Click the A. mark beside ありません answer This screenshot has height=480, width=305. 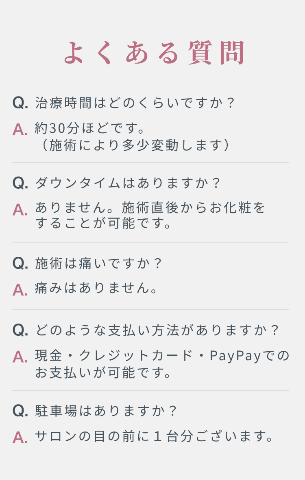coord(20,210)
